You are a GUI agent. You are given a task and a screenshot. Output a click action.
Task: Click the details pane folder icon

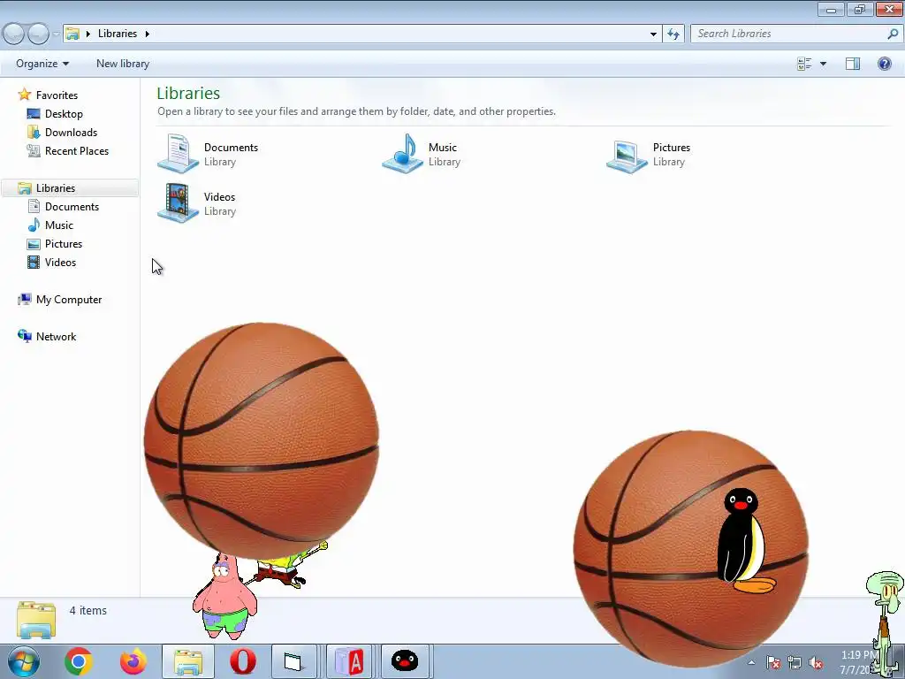click(35, 620)
